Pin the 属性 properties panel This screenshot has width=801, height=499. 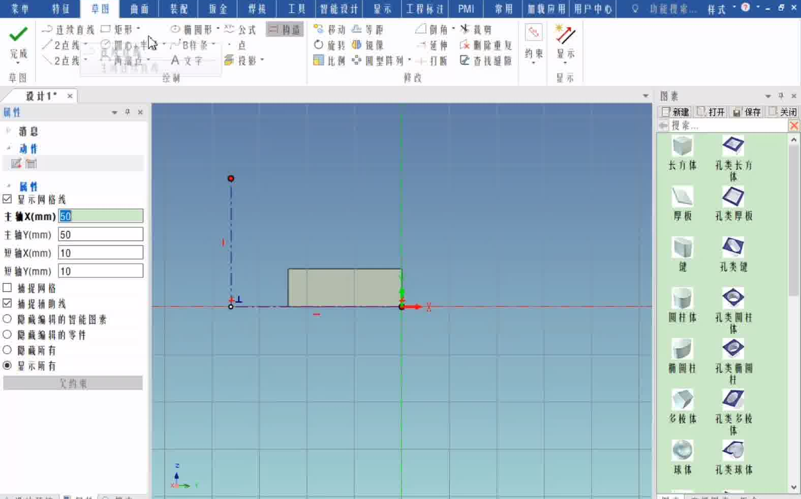click(128, 112)
